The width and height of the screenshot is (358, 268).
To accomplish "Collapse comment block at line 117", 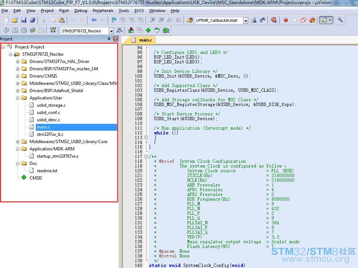I will (x=146, y=156).
